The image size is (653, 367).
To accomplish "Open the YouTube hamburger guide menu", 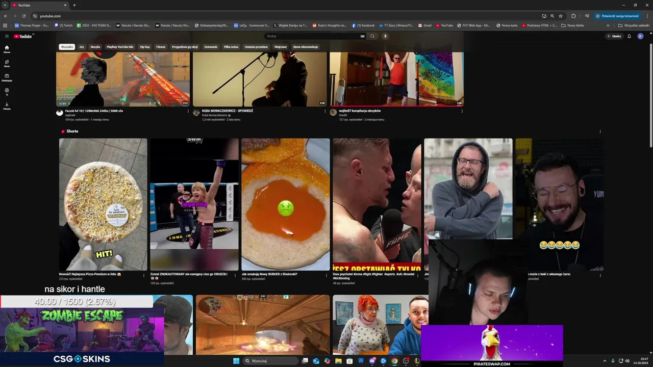I will [x=7, y=36].
